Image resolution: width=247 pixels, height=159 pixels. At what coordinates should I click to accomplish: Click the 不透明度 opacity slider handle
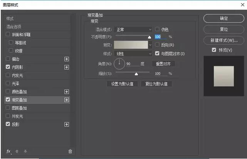pos(150,37)
